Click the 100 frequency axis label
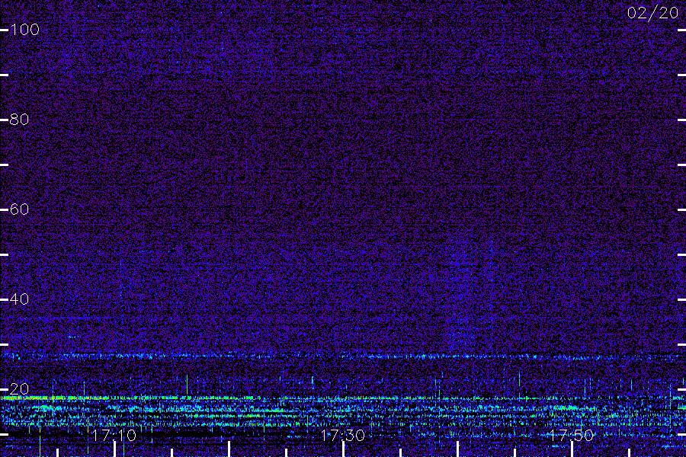This screenshot has height=457, width=686. (x=24, y=30)
